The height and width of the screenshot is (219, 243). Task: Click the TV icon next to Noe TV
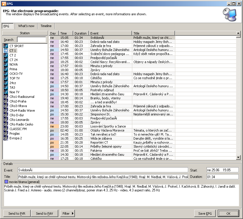pyautogui.click(x=6, y=92)
